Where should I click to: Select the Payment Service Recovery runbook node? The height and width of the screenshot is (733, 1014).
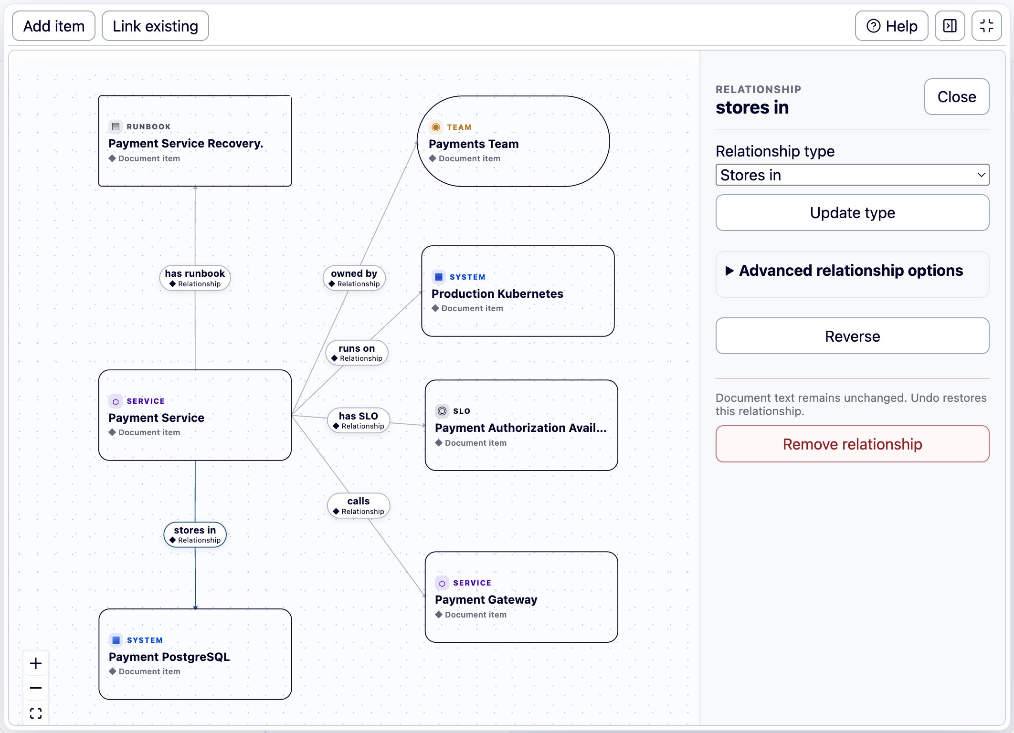195,141
